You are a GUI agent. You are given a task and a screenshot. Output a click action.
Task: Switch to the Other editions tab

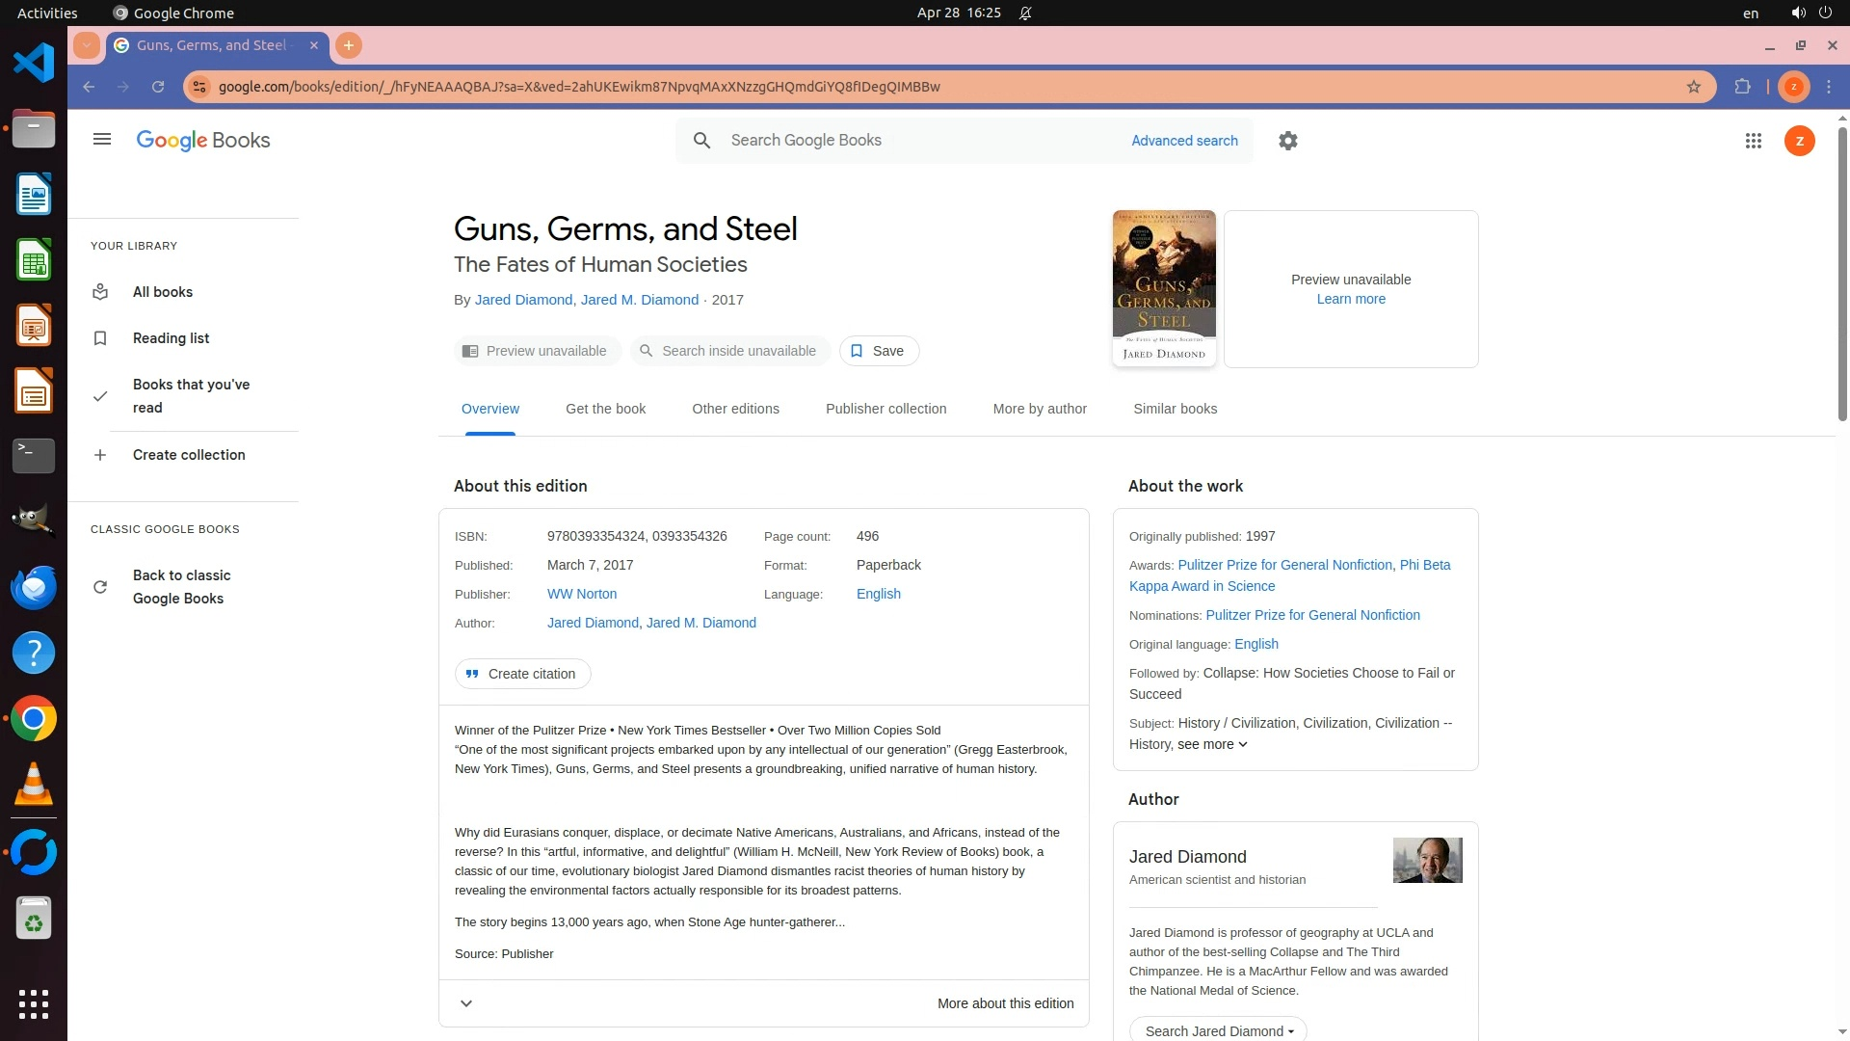[735, 409]
